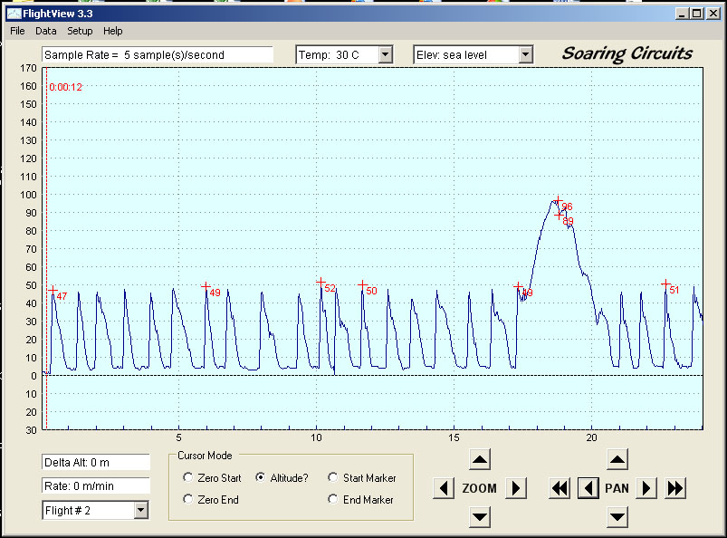Maximize the FlightView window
The image size is (727, 538).
(x=697, y=14)
